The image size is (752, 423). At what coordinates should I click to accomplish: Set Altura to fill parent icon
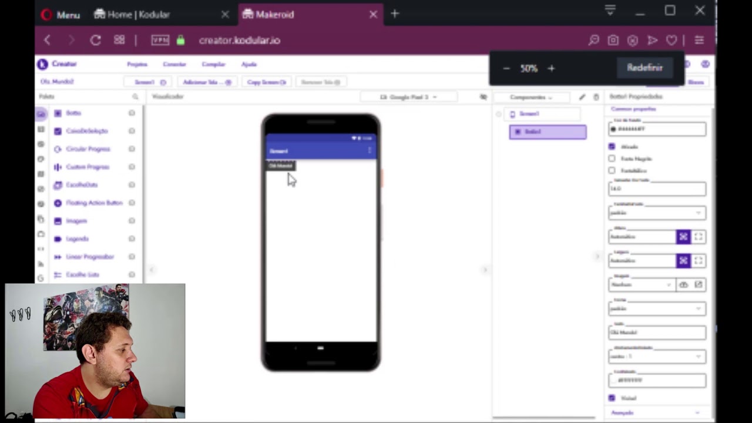pyautogui.click(x=698, y=236)
